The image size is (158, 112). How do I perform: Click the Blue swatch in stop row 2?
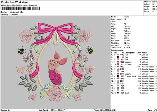[x=118, y=57]
